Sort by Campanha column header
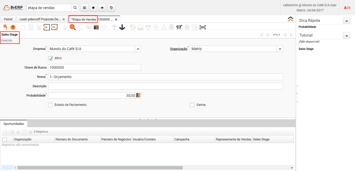 194,139
